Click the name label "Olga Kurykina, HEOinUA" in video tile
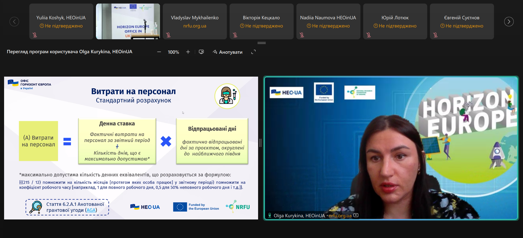Image resolution: width=523 pixels, height=238 pixels. pos(299,216)
